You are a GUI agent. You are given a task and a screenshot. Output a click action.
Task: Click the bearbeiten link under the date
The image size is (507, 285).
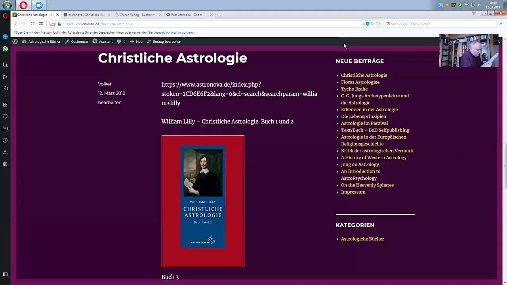click(110, 103)
